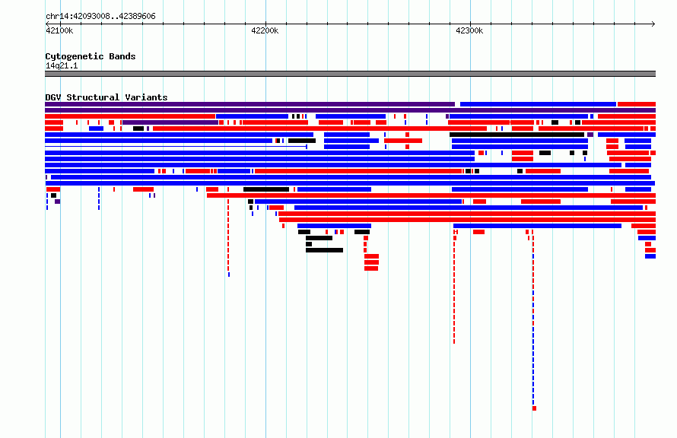Click the 42100k ruler label
Screen dimensions: 677x438
(59, 30)
